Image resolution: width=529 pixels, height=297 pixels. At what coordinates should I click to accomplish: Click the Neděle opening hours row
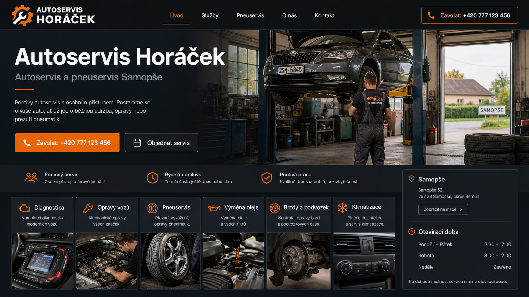pos(464,267)
